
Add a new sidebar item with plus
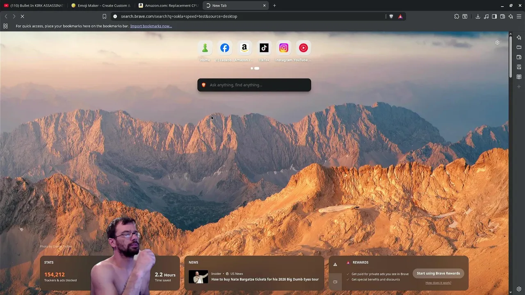click(519, 86)
